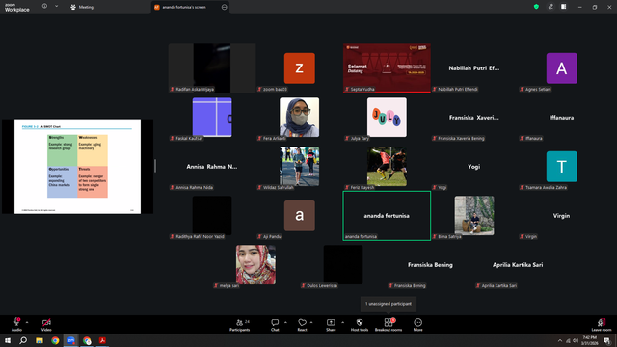Viewport: 617px width, 347px height.
Task: Open the React emoji menu
Action: coord(302,324)
